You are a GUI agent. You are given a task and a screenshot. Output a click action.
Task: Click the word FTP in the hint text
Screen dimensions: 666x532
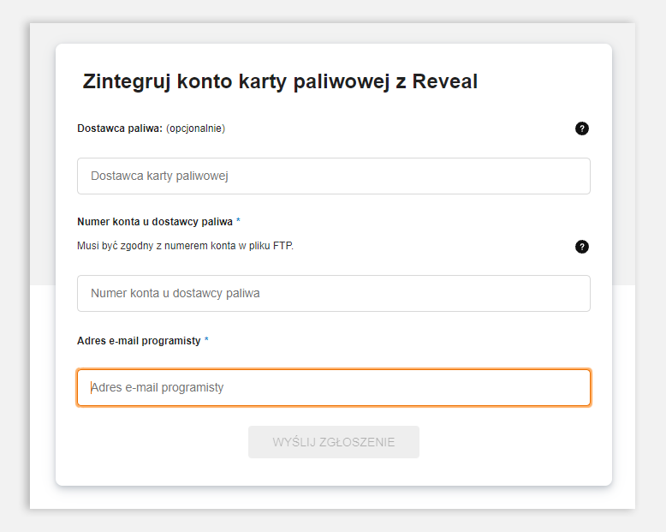(x=282, y=246)
